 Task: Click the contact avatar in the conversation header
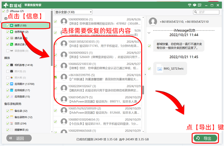(x=153, y=21)
